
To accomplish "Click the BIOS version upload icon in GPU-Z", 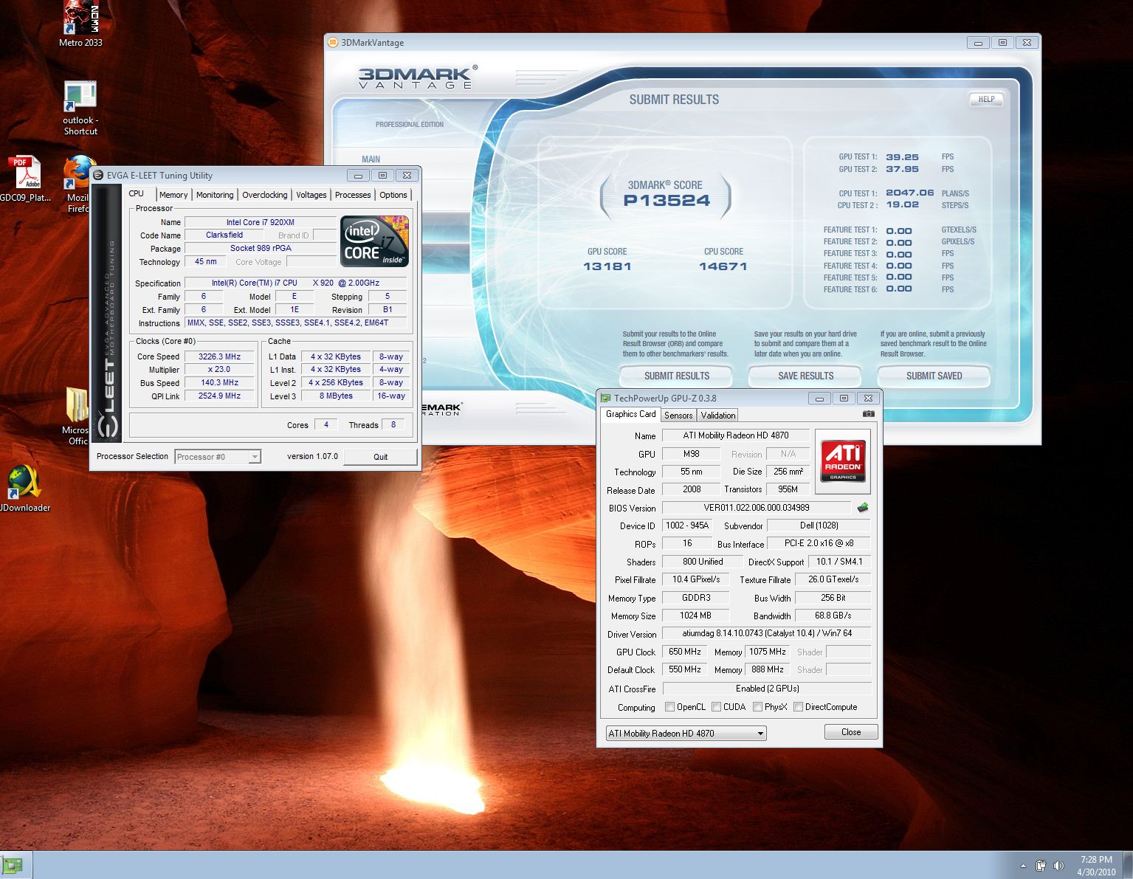I will click(x=862, y=508).
